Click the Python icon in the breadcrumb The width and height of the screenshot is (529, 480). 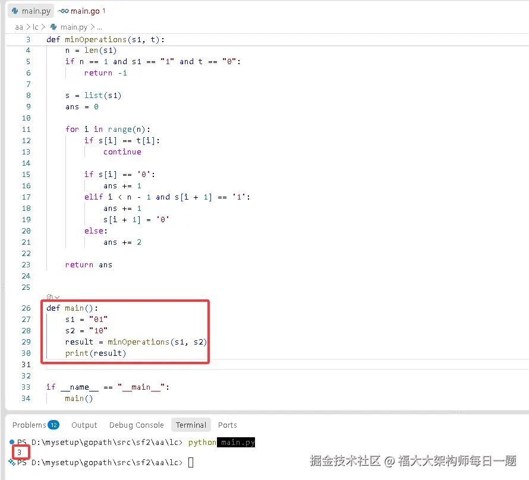pyautogui.click(x=53, y=27)
